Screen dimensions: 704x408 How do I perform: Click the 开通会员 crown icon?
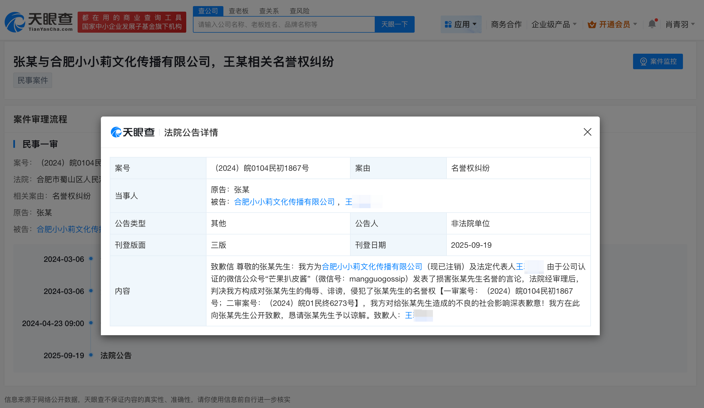point(592,25)
